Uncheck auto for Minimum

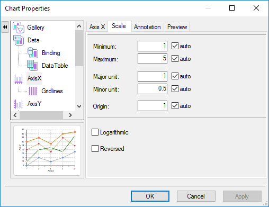pos(175,46)
